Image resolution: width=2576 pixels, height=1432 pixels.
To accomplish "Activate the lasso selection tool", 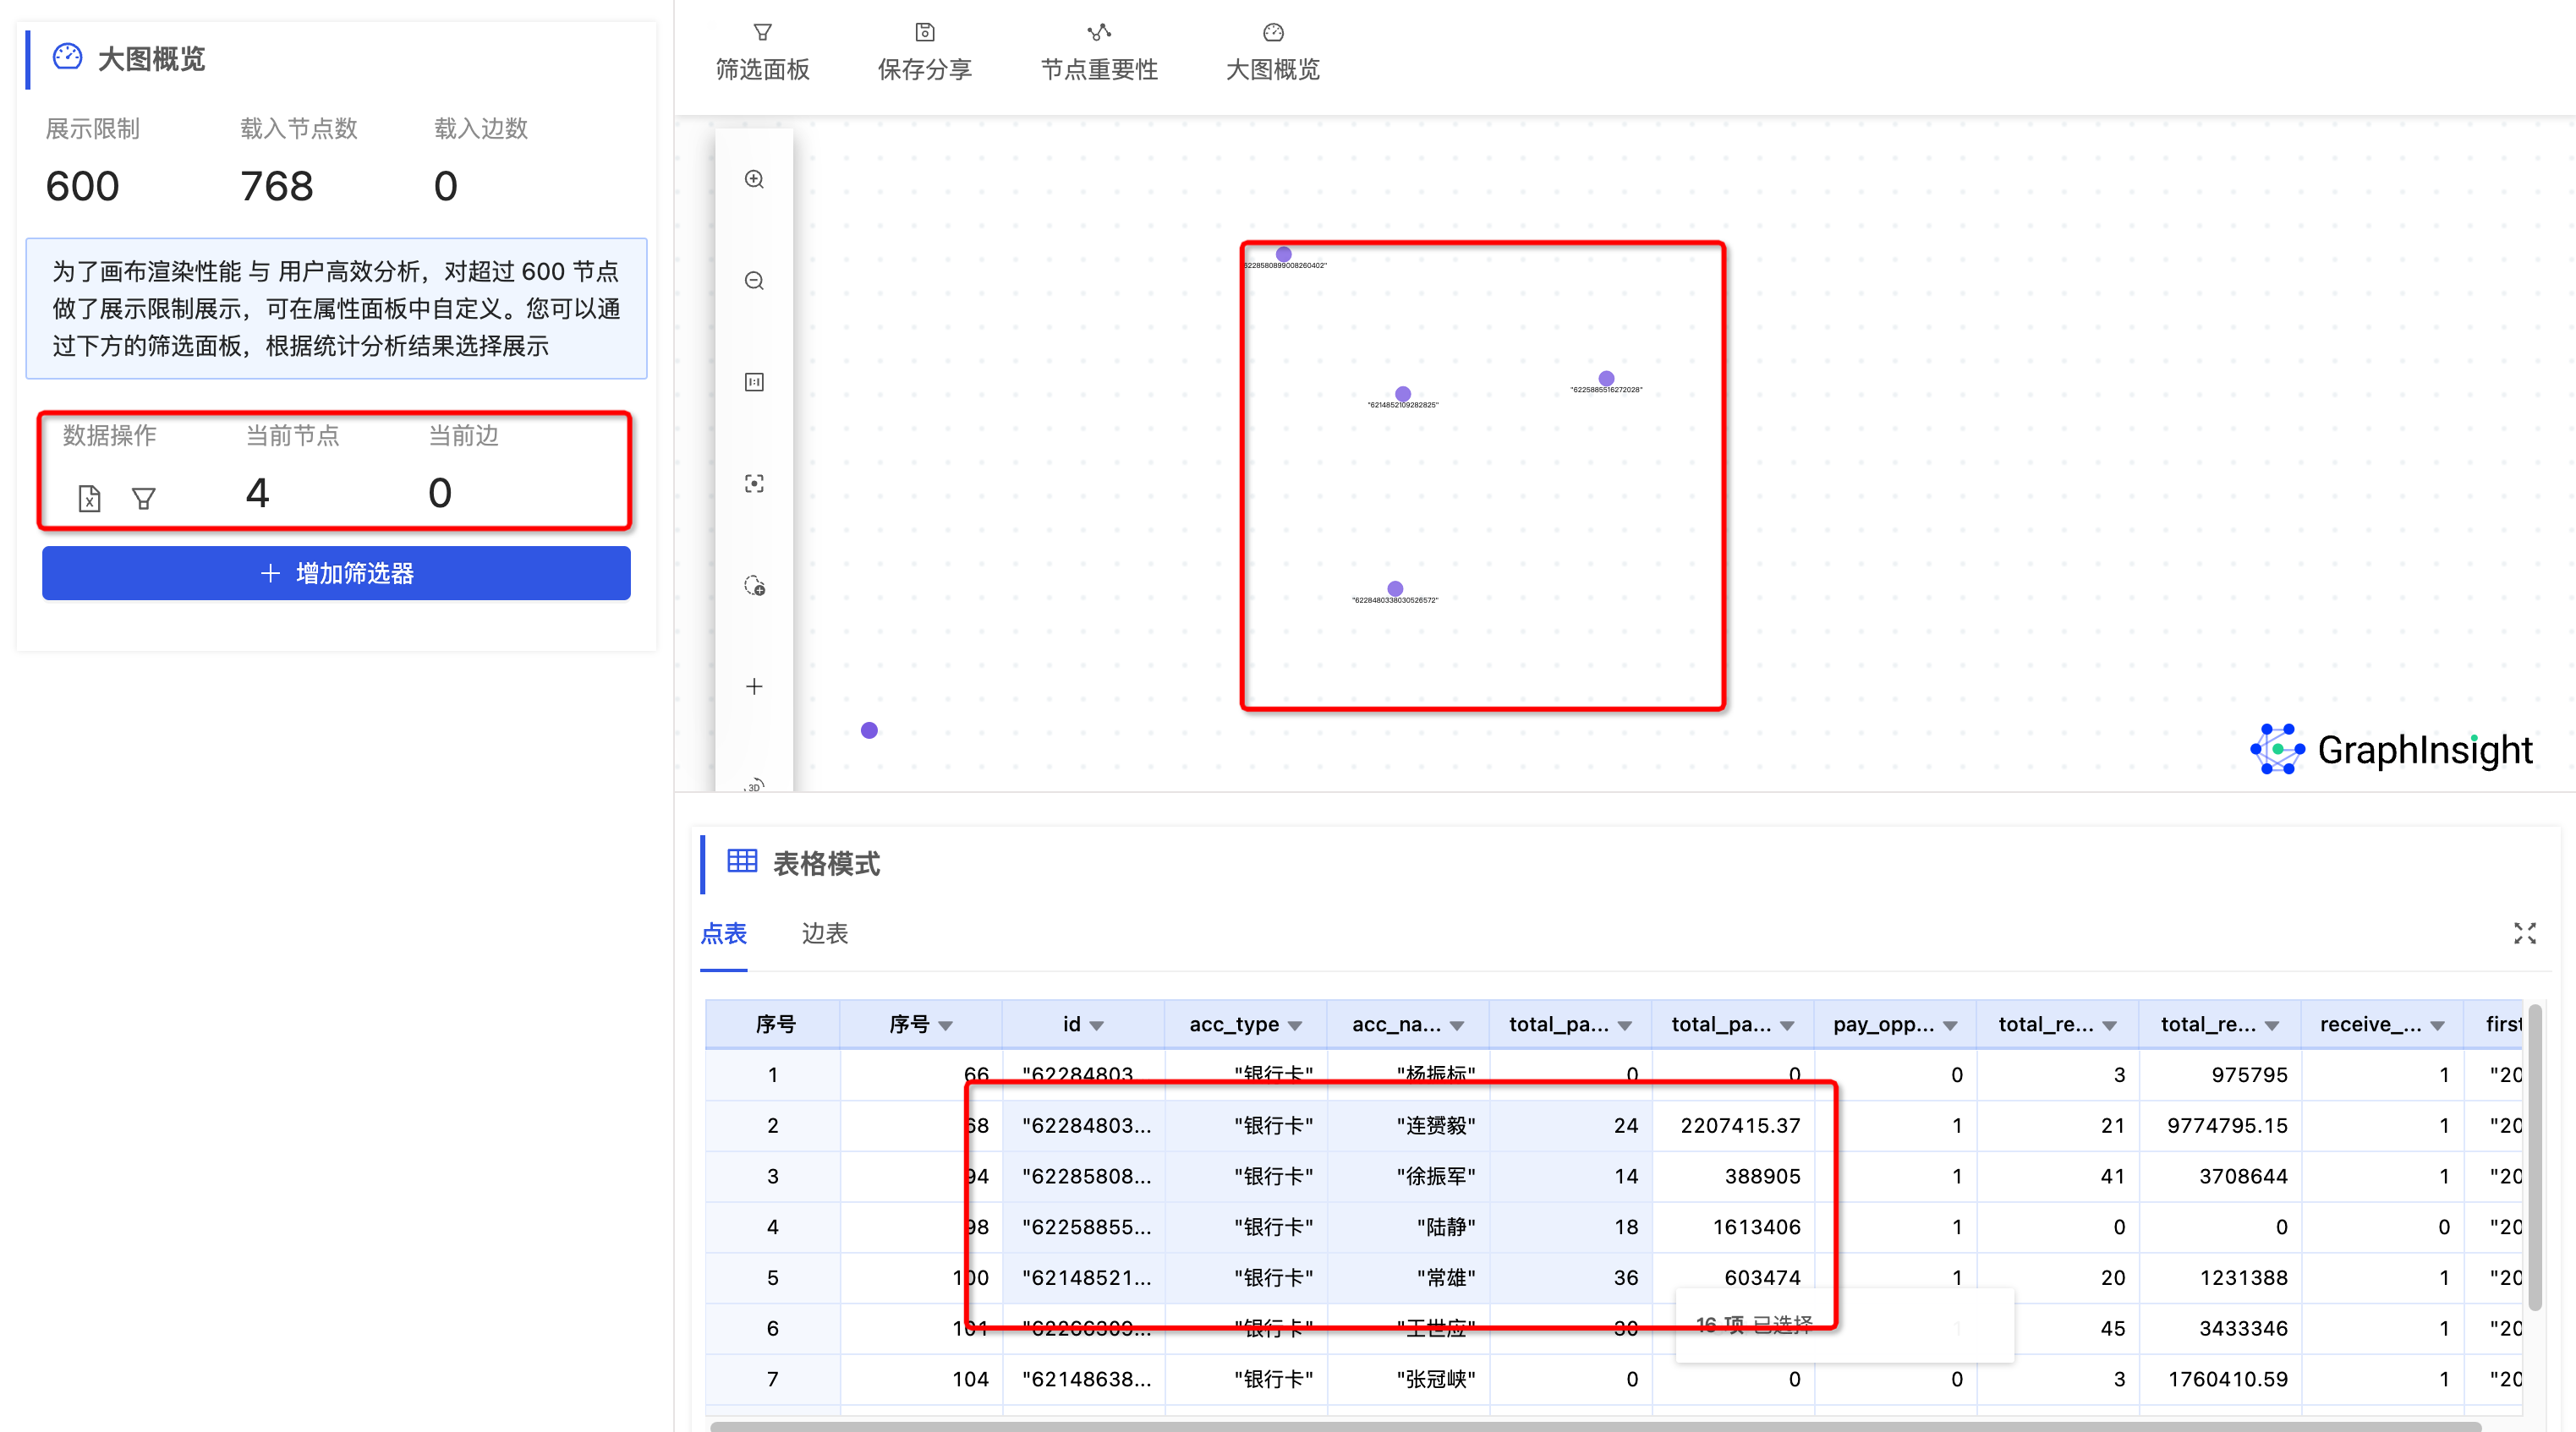I will (754, 586).
